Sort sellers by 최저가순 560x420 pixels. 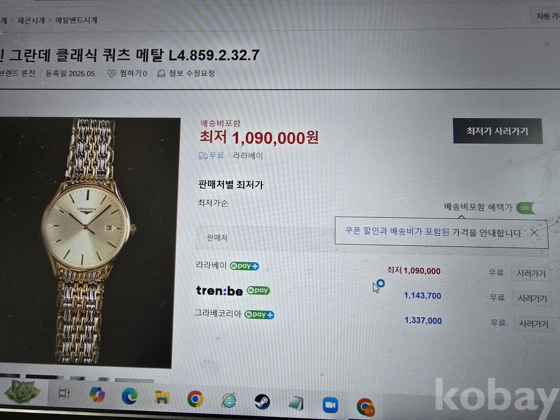[x=213, y=203]
